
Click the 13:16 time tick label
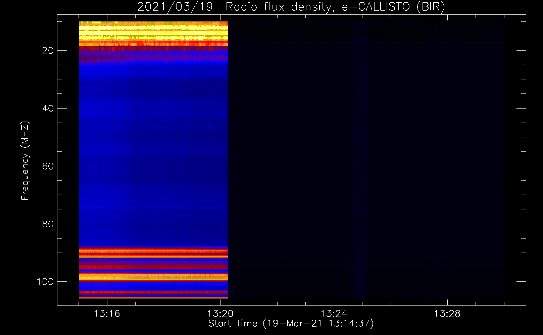107,314
